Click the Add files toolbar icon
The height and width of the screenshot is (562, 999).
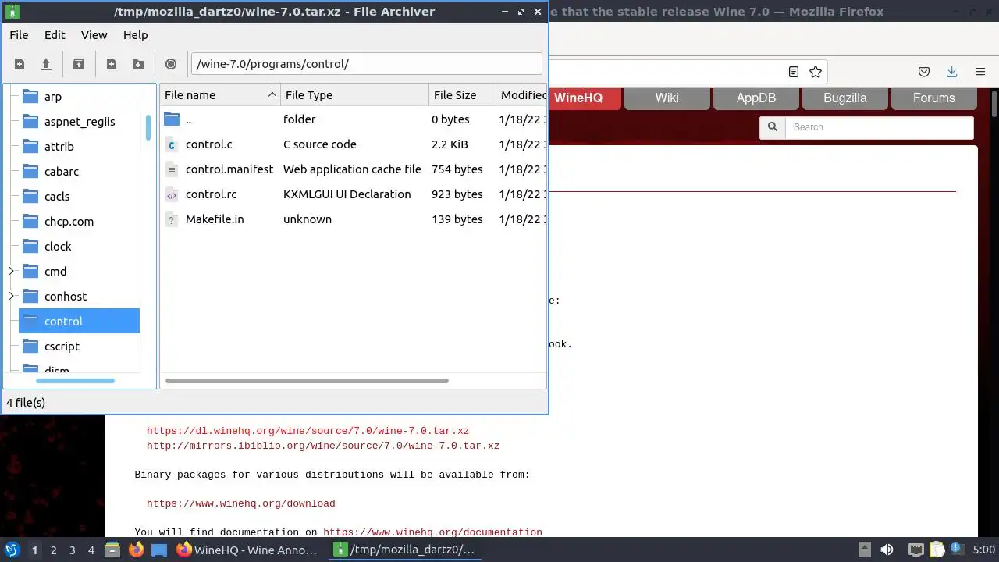(x=112, y=64)
